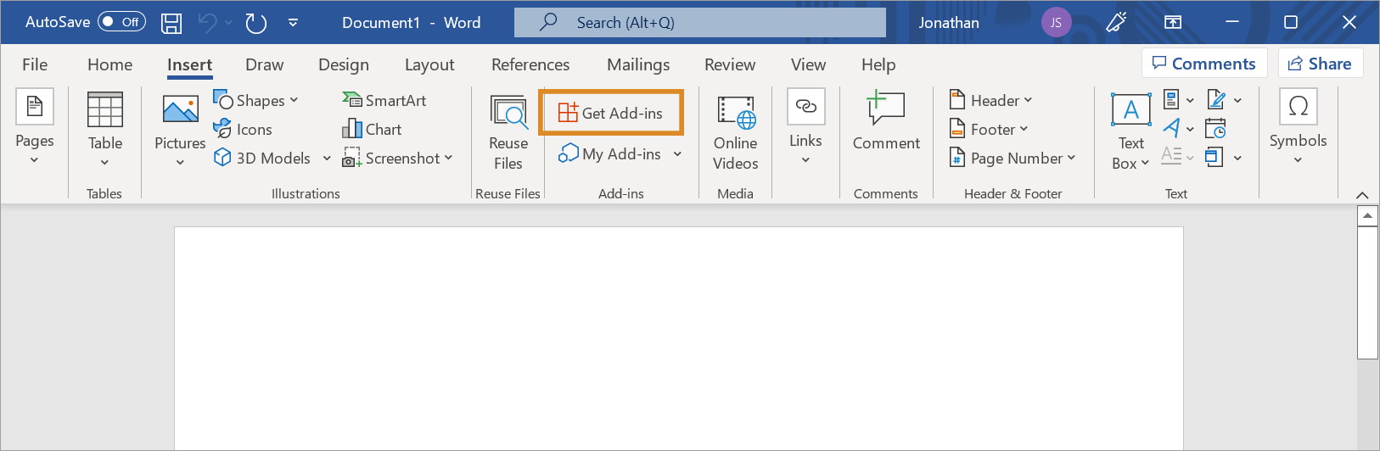This screenshot has height=451, width=1380.
Task: Open the Shapes gallery
Action: [x=255, y=100]
